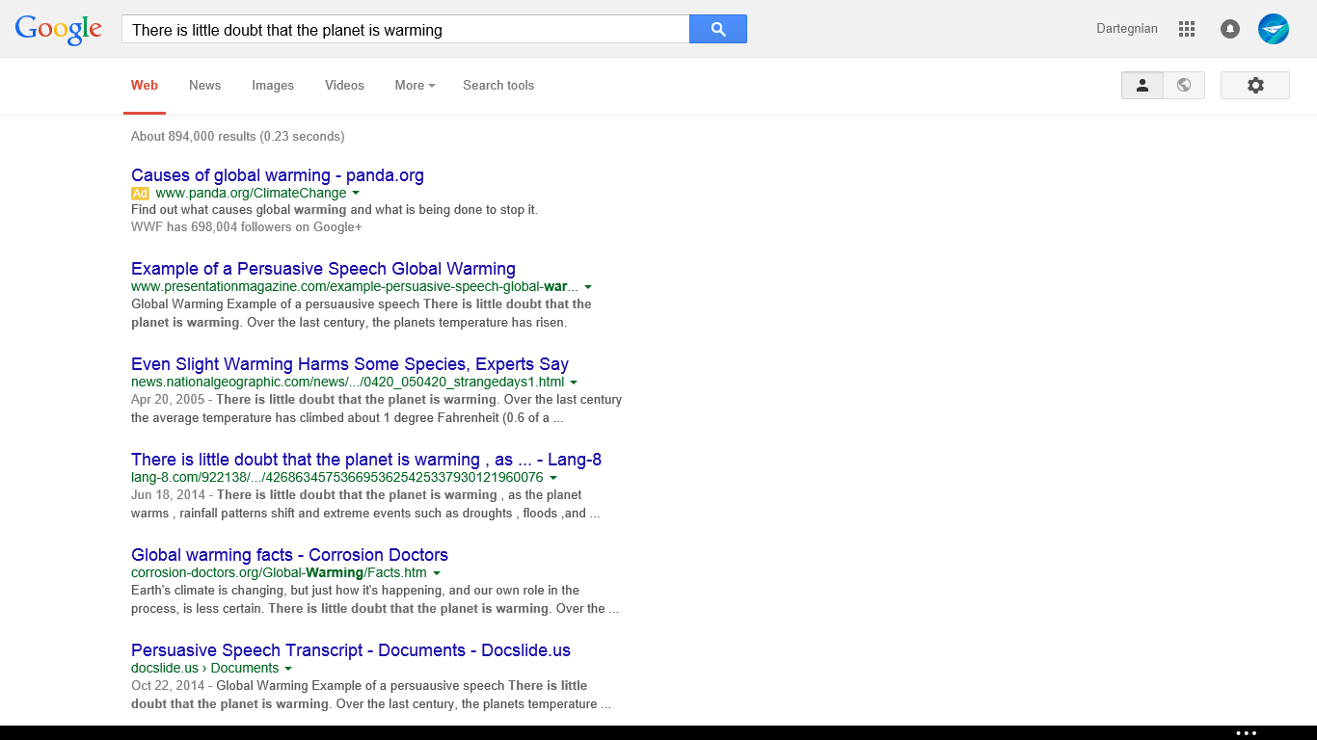
Task: Expand the More search menu
Action: [x=415, y=85]
